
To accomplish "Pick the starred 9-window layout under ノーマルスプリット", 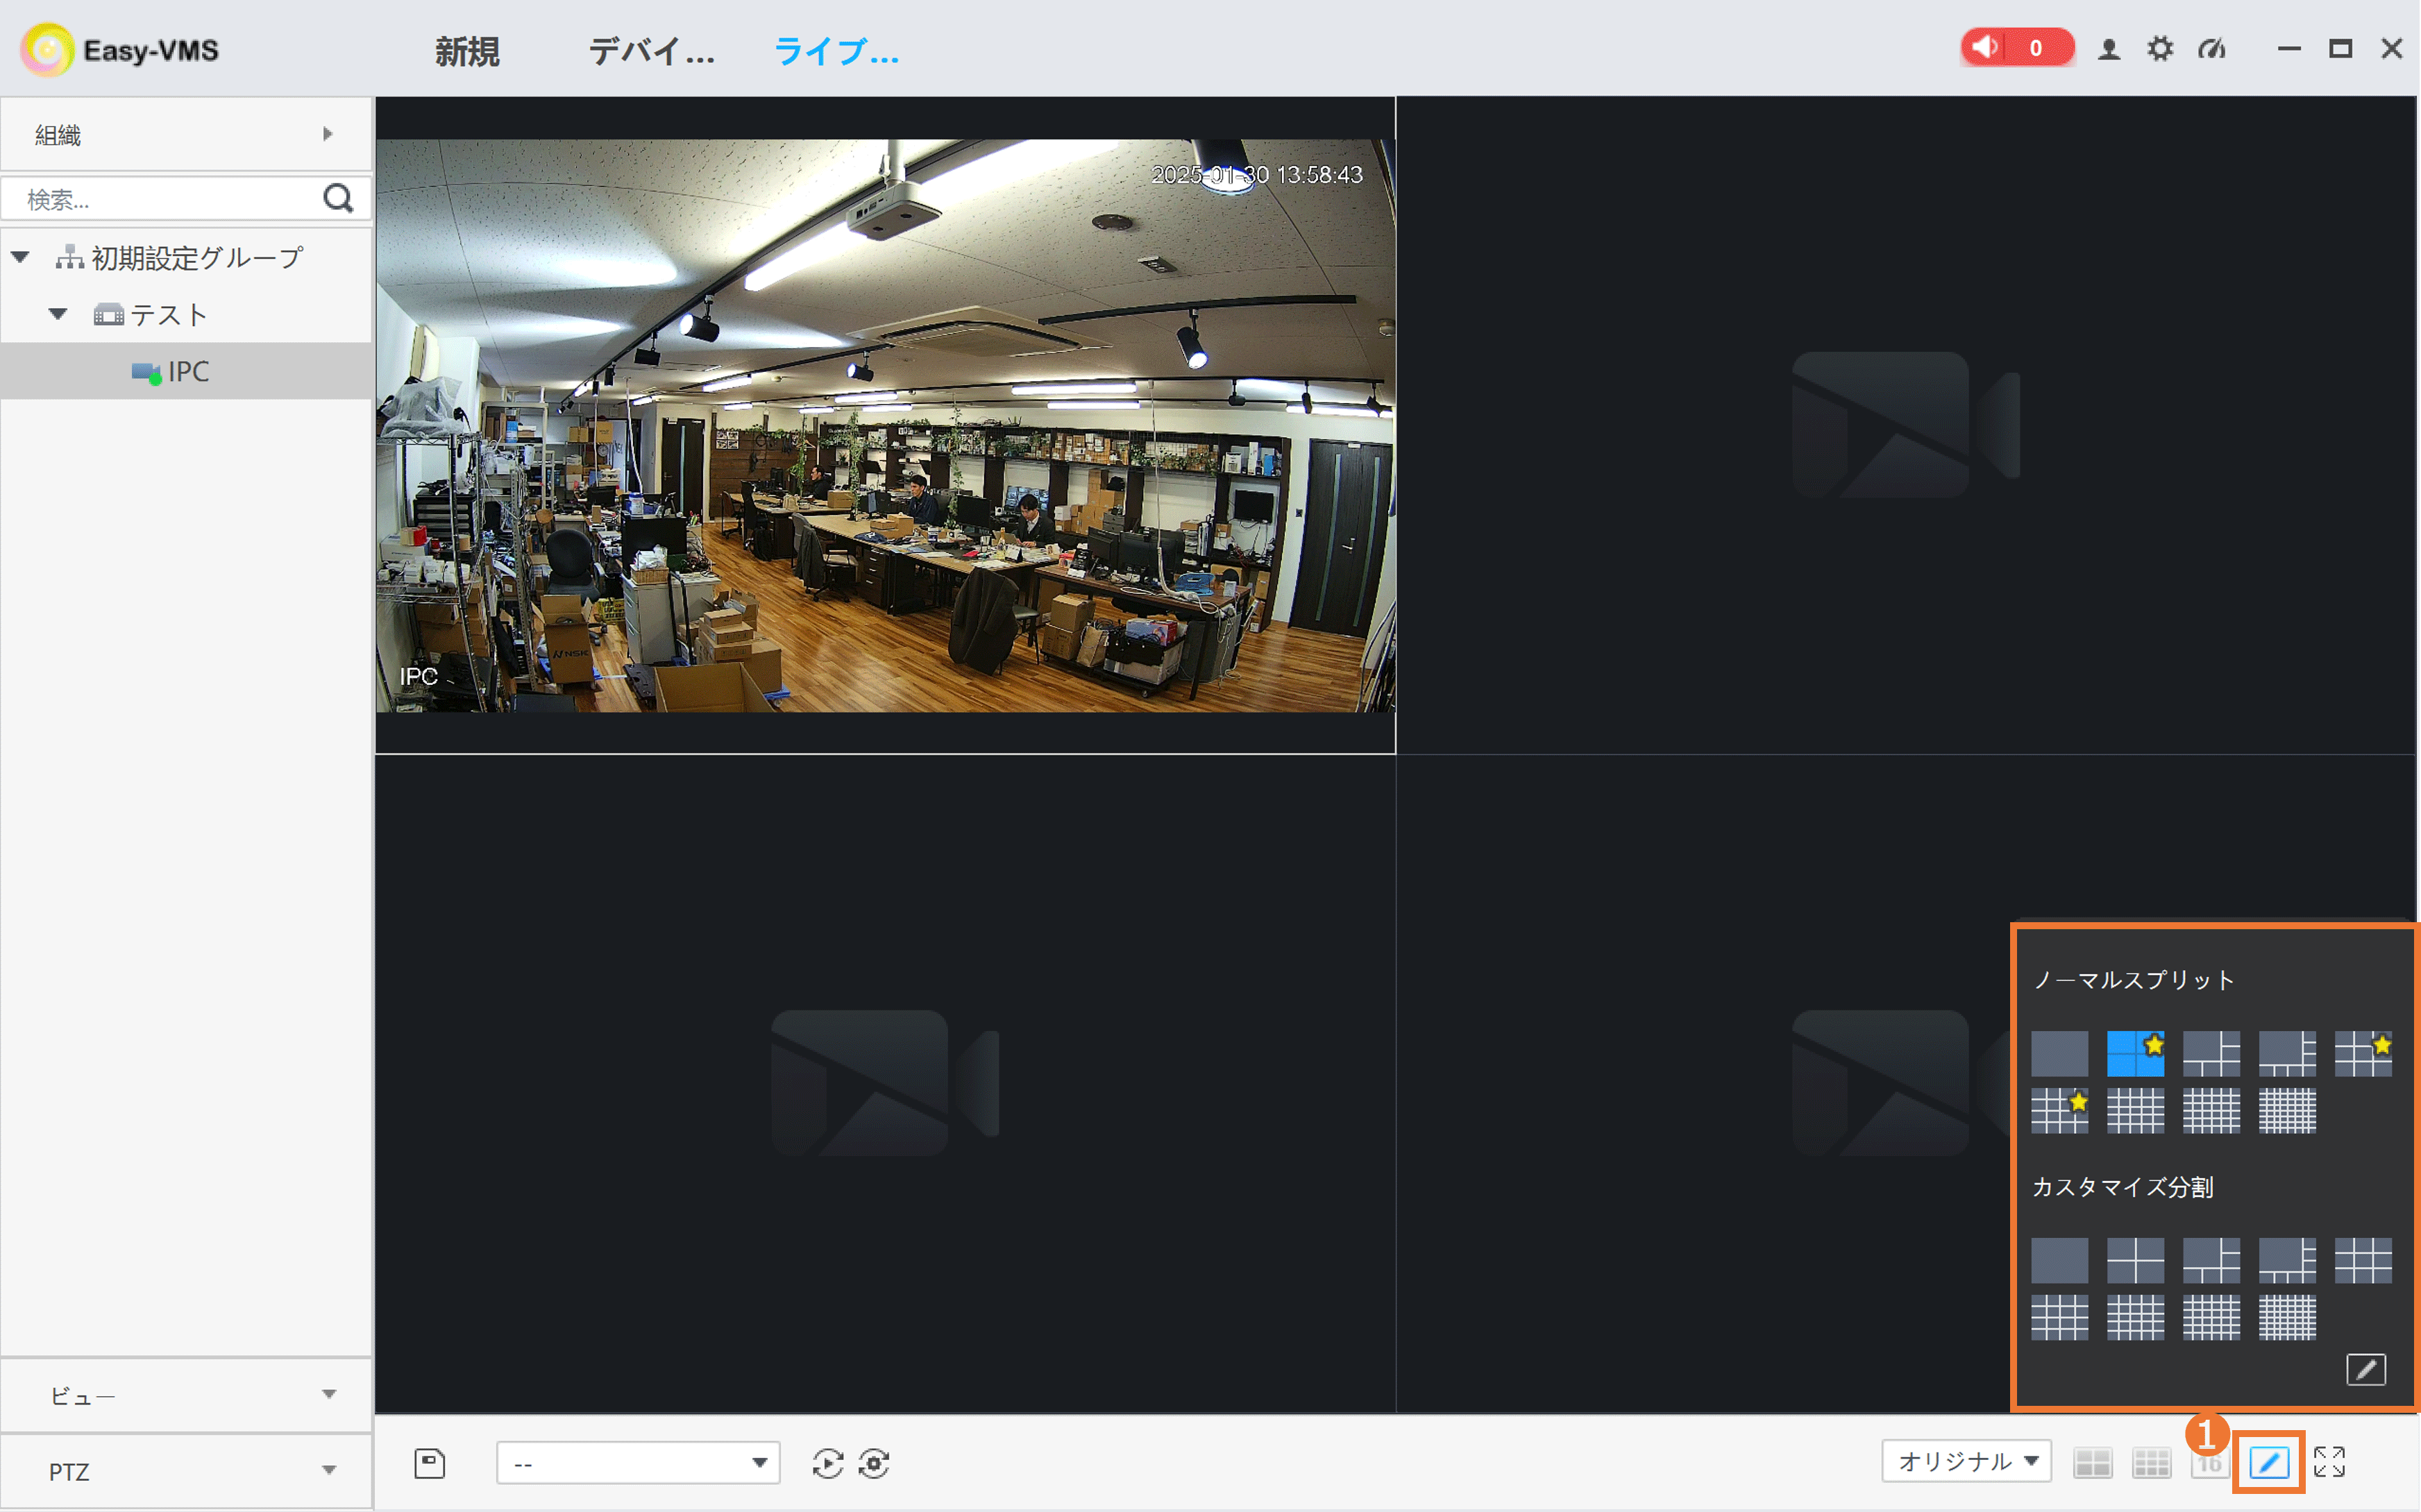I will tap(2363, 1053).
